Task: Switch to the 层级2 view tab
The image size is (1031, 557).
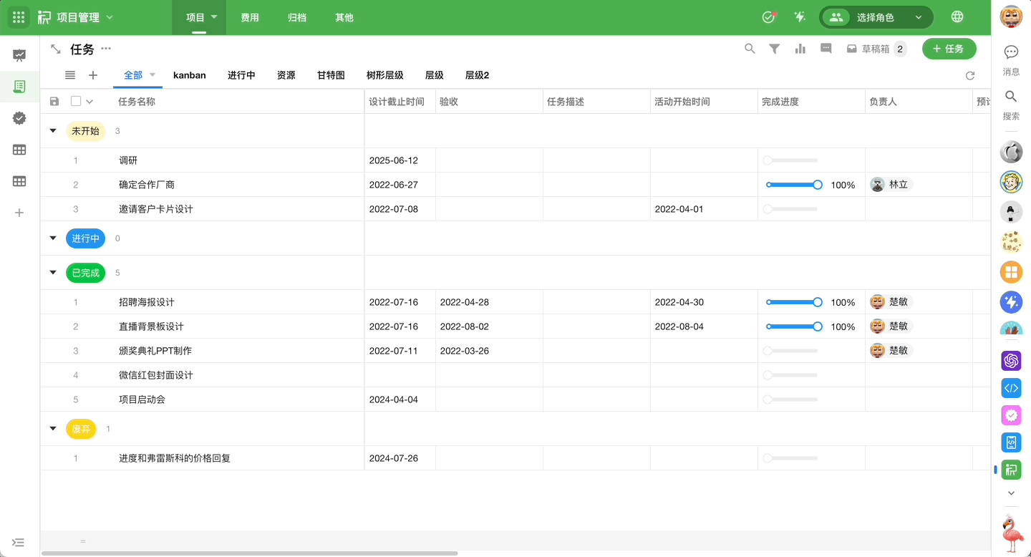Action: [x=477, y=75]
